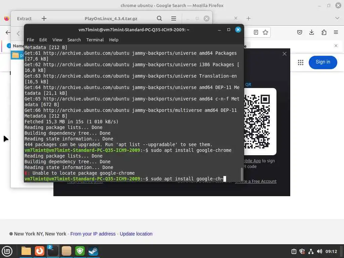This screenshot has height=258, width=344.
Task: Open Firefox downloads panel
Action: pyautogui.click(x=311, y=33)
